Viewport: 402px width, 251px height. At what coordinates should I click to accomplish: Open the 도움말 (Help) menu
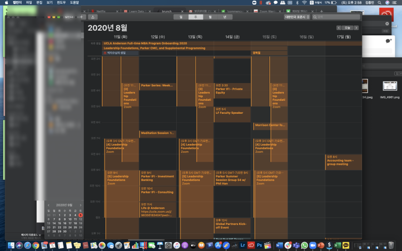click(x=74, y=3)
